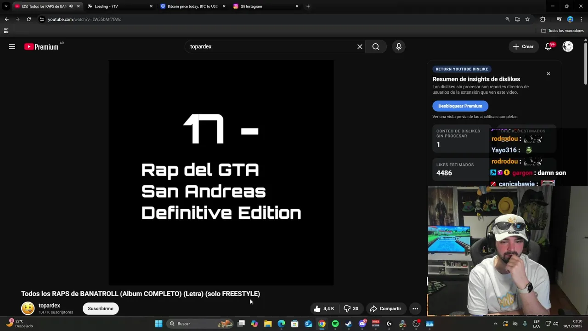Like the video with thumbs up 4,4 K
The image size is (588, 331).
[324, 308]
